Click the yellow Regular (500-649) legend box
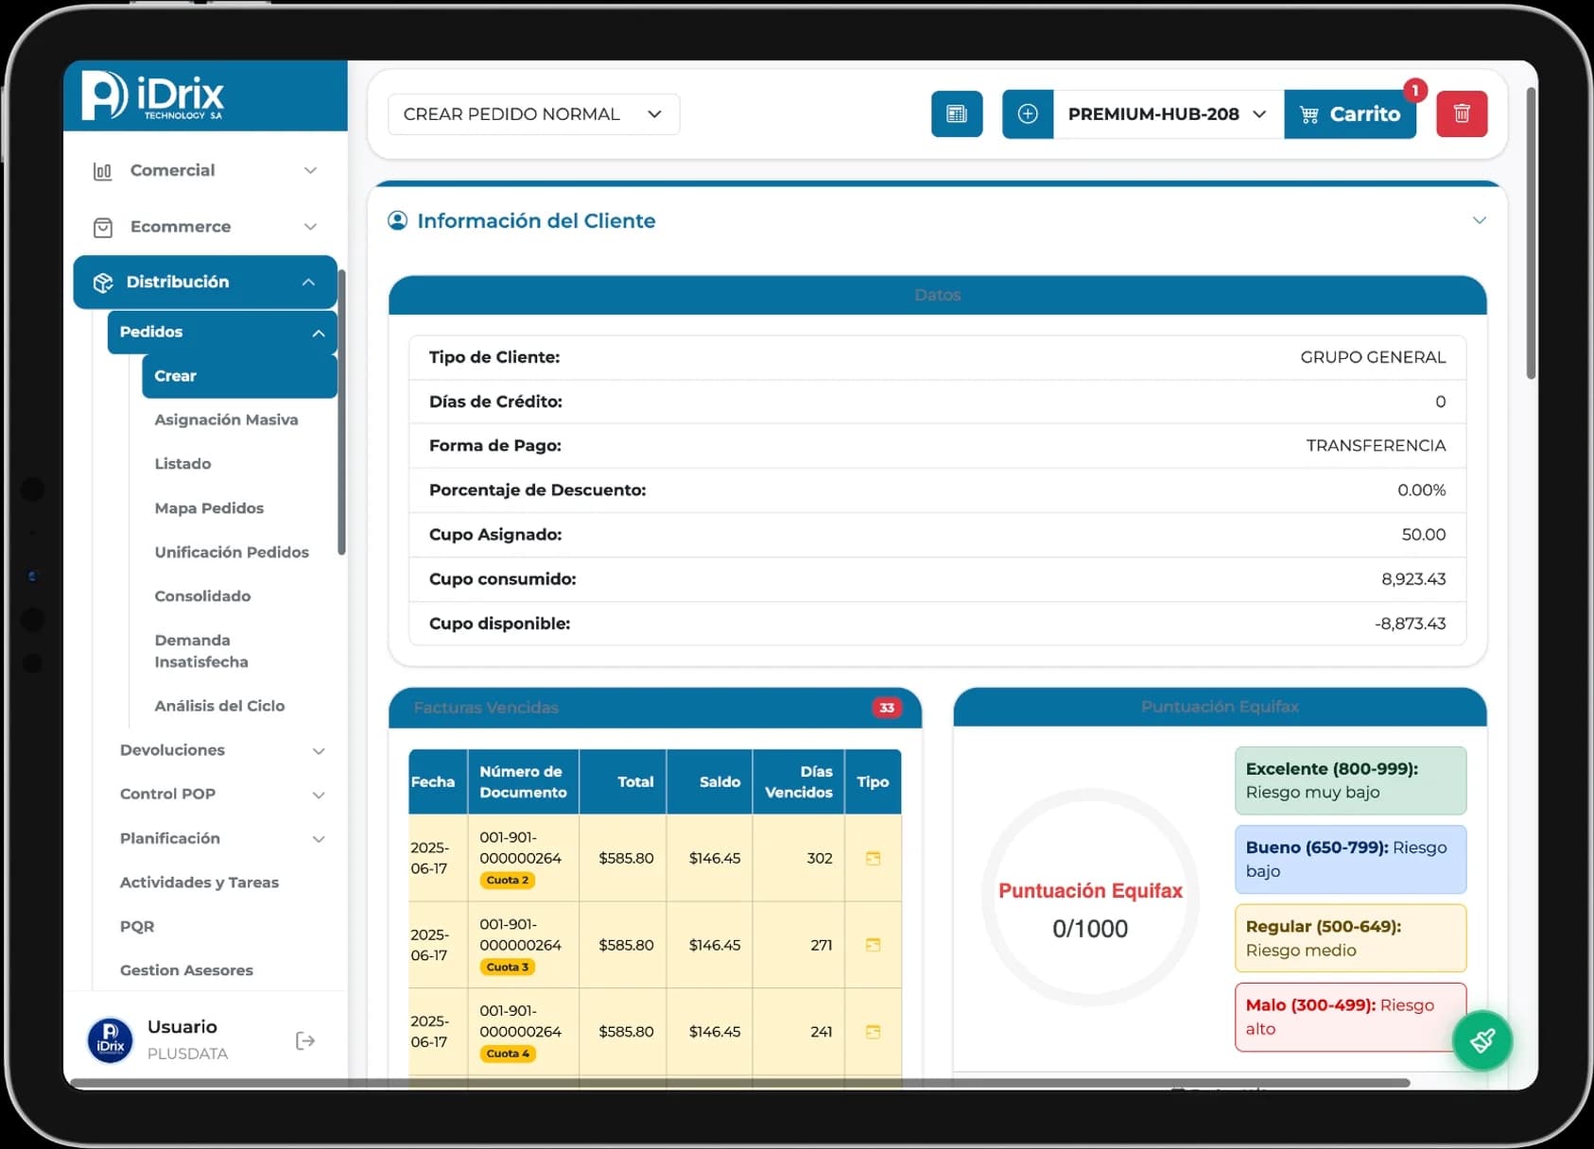 (x=1350, y=938)
